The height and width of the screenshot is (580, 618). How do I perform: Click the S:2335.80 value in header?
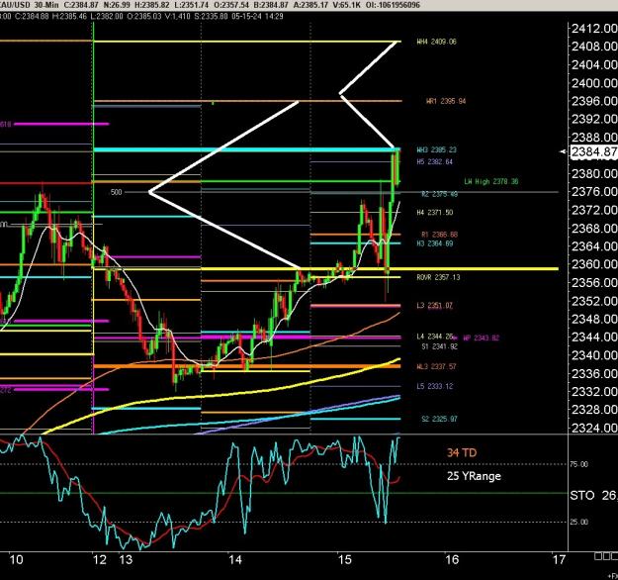210,16
